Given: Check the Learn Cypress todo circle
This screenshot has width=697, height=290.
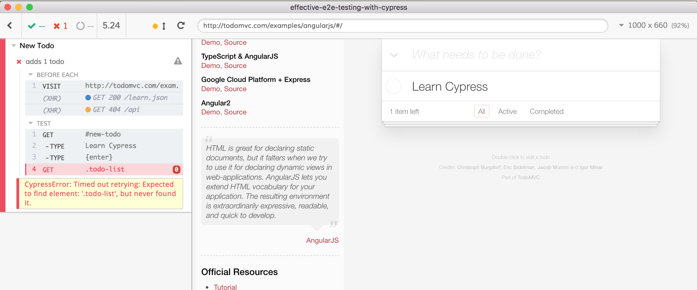Looking at the screenshot, I should (393, 86).
